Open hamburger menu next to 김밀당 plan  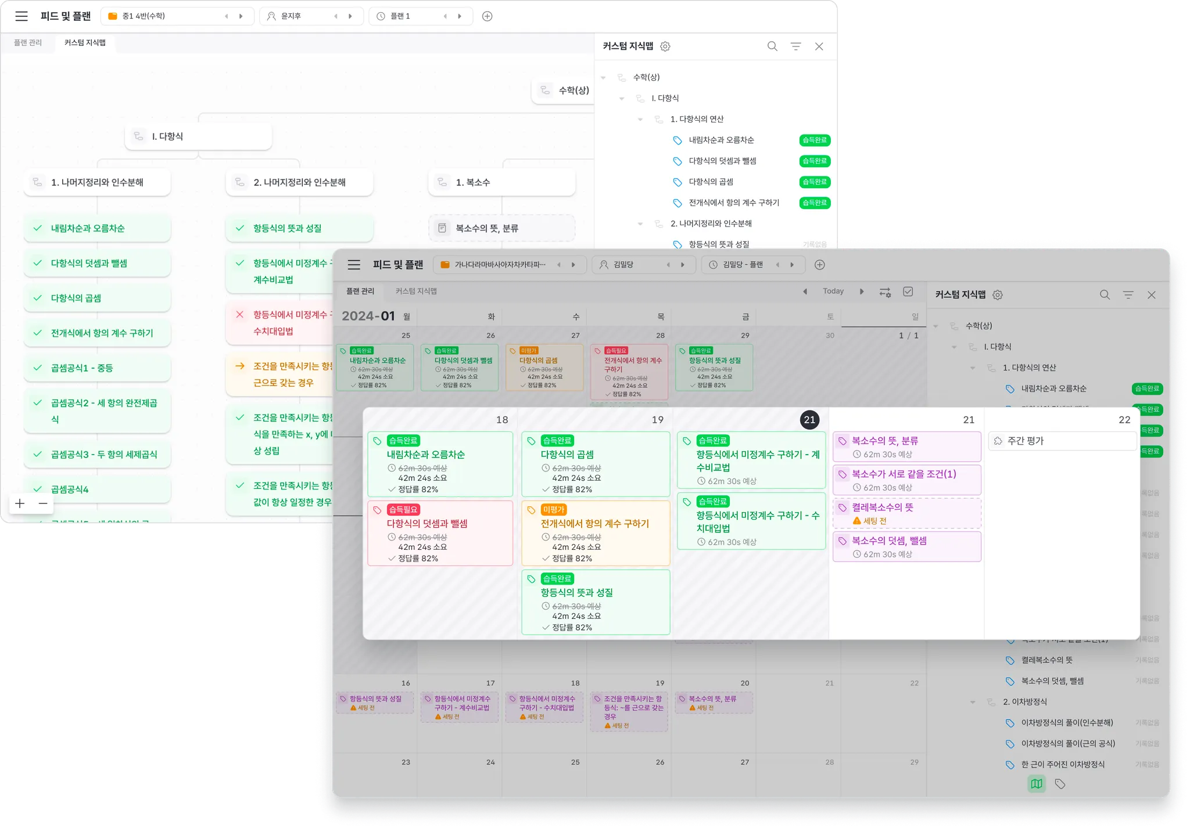(354, 265)
